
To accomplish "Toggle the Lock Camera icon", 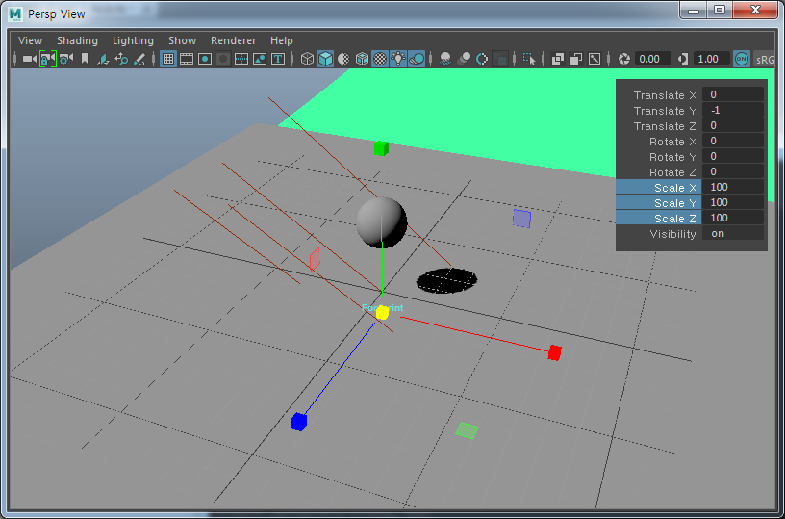I will click(47, 59).
